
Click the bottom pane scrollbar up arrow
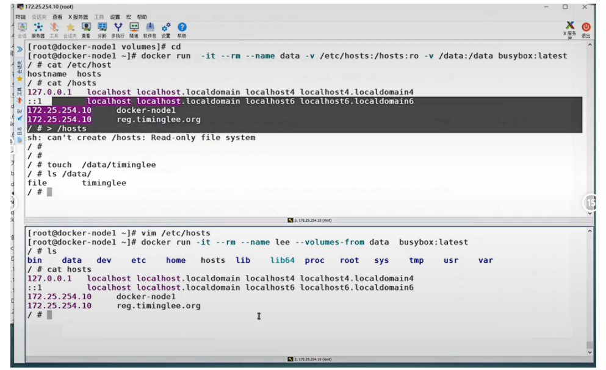590,231
